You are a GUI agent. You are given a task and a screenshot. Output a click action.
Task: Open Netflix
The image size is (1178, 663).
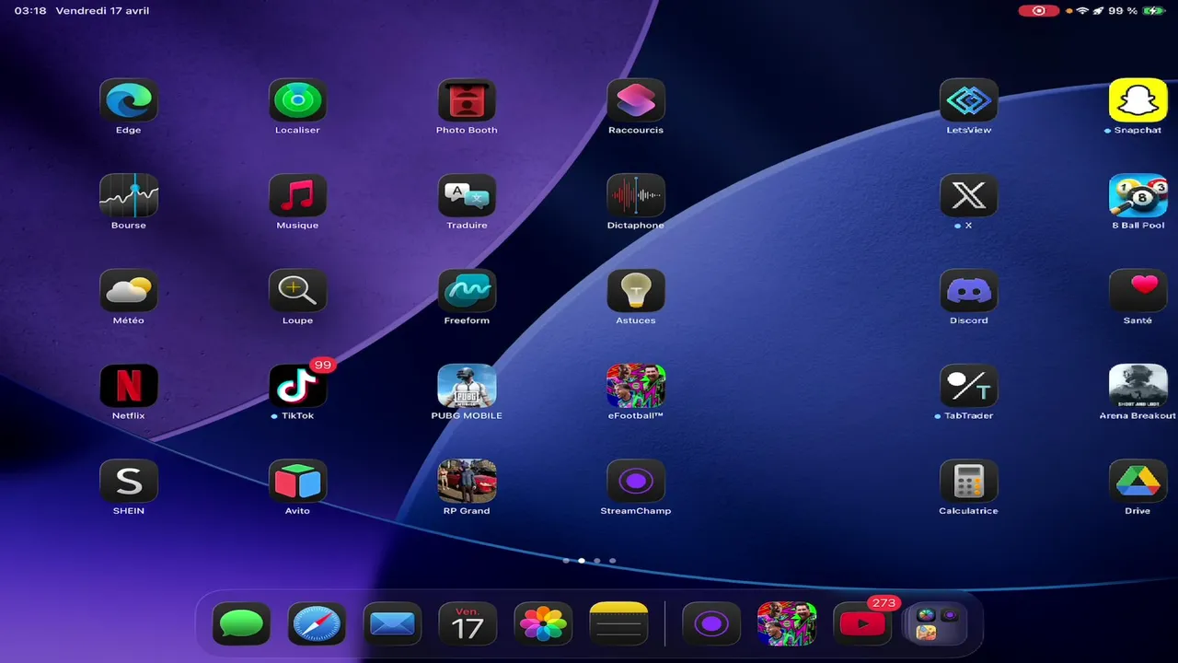click(129, 386)
